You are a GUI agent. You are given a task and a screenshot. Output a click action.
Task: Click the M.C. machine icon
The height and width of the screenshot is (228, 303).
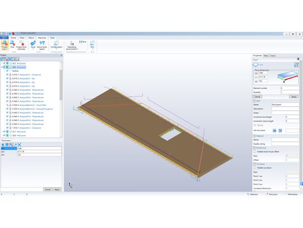pos(92,45)
